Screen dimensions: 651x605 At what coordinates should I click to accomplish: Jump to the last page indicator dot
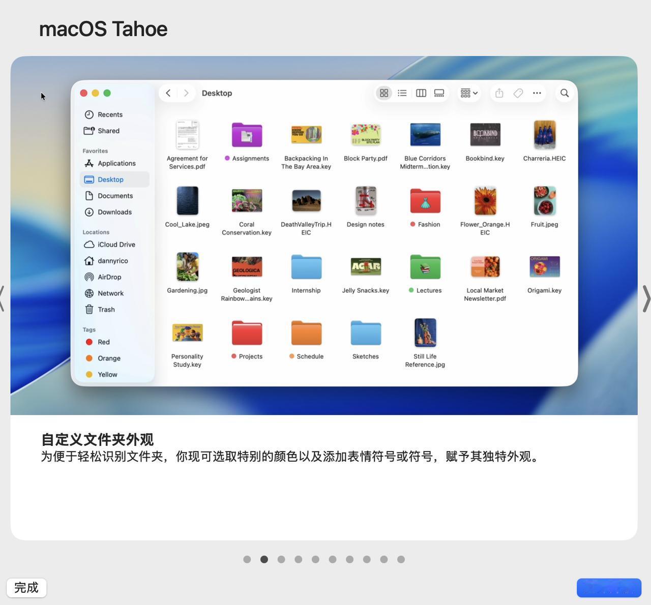pyautogui.click(x=401, y=559)
